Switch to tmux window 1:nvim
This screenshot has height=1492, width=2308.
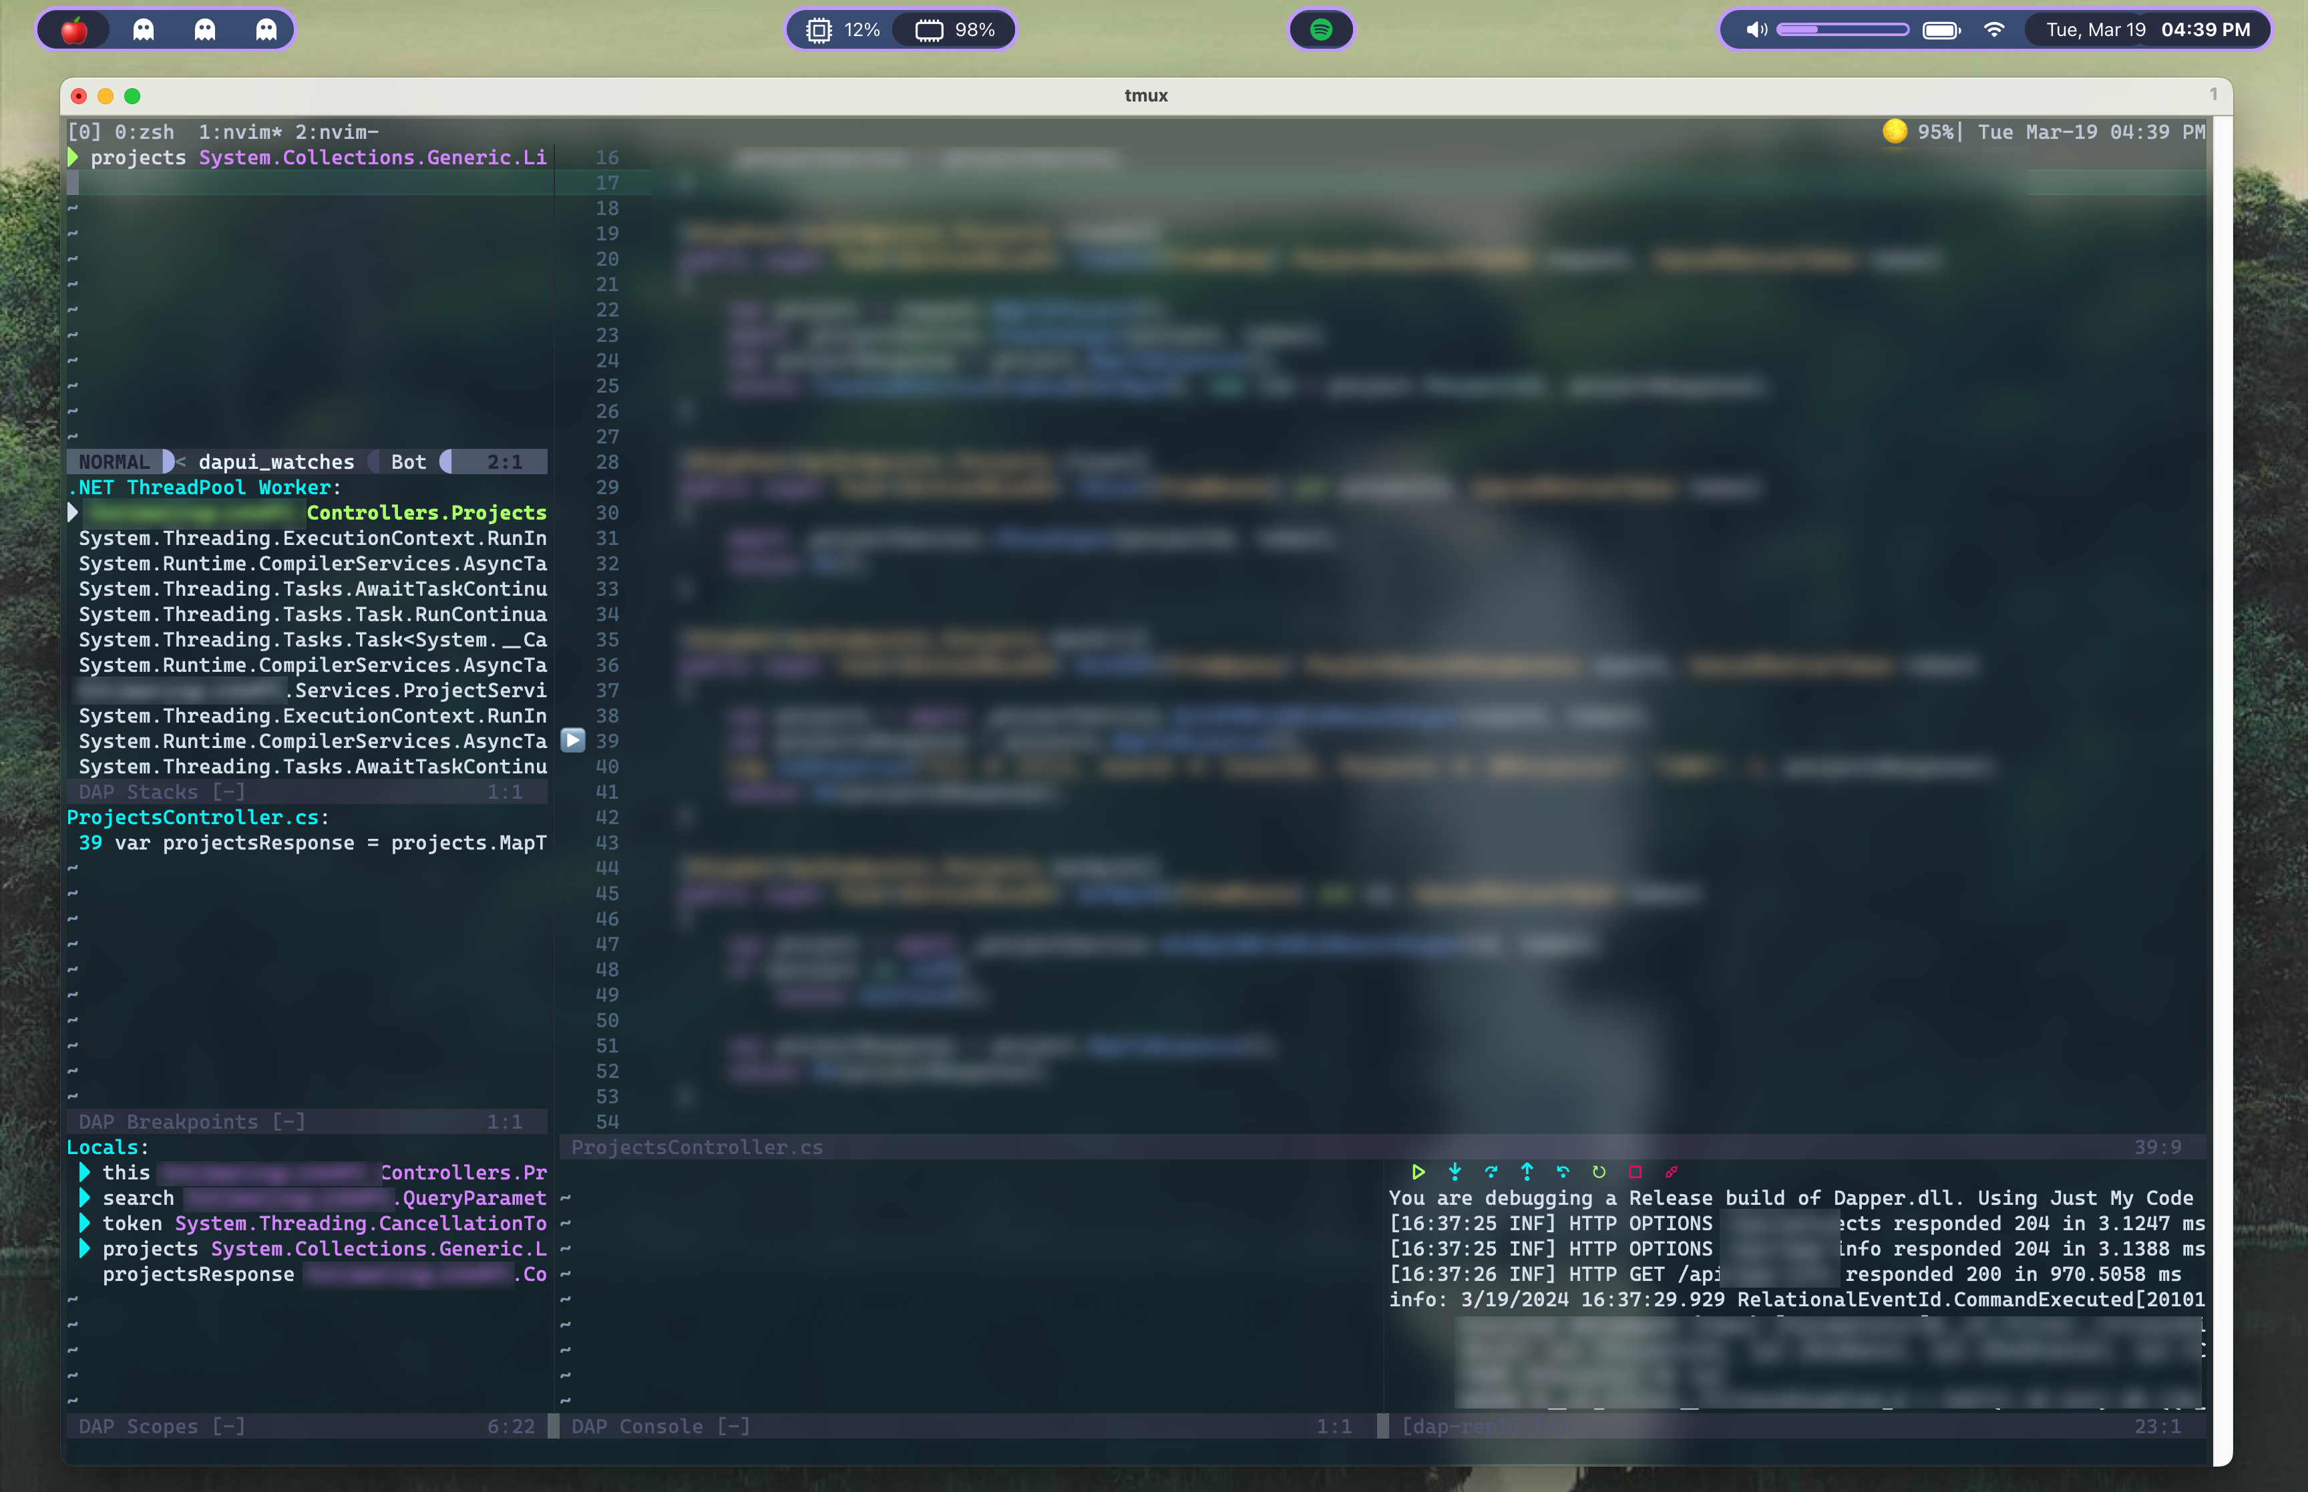click(240, 132)
